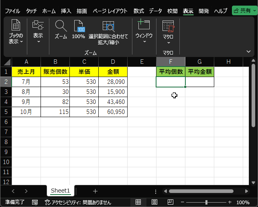258x207 pixels.
Task: Select column A header
Action: [x=26, y=62]
